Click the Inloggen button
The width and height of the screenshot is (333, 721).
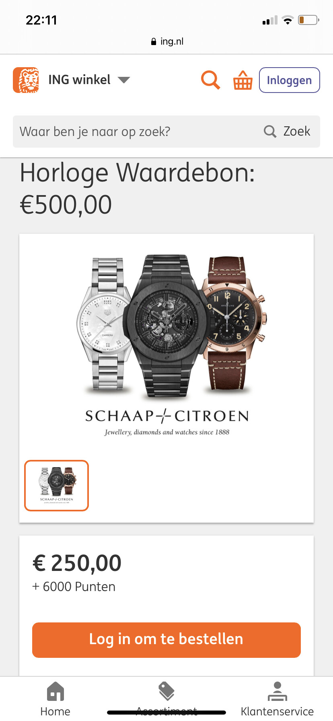(289, 80)
